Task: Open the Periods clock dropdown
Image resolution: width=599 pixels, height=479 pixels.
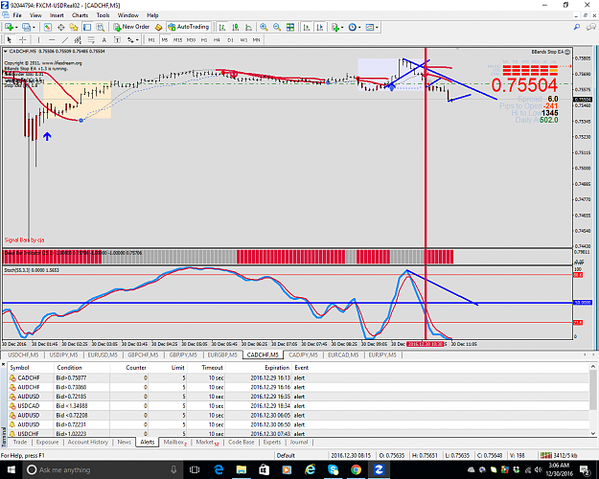Action: click(355, 27)
